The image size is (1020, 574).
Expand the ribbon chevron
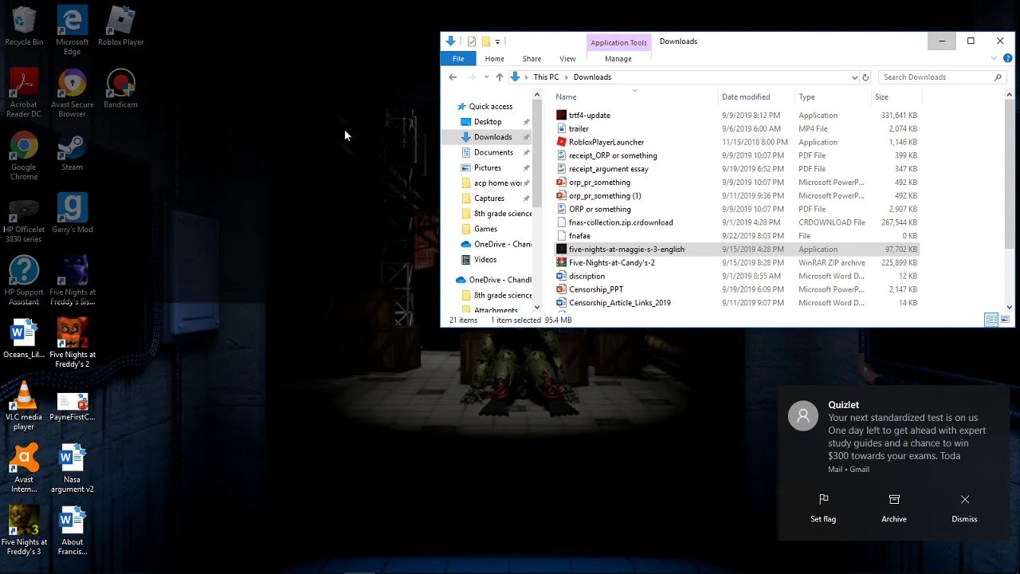[x=994, y=58]
